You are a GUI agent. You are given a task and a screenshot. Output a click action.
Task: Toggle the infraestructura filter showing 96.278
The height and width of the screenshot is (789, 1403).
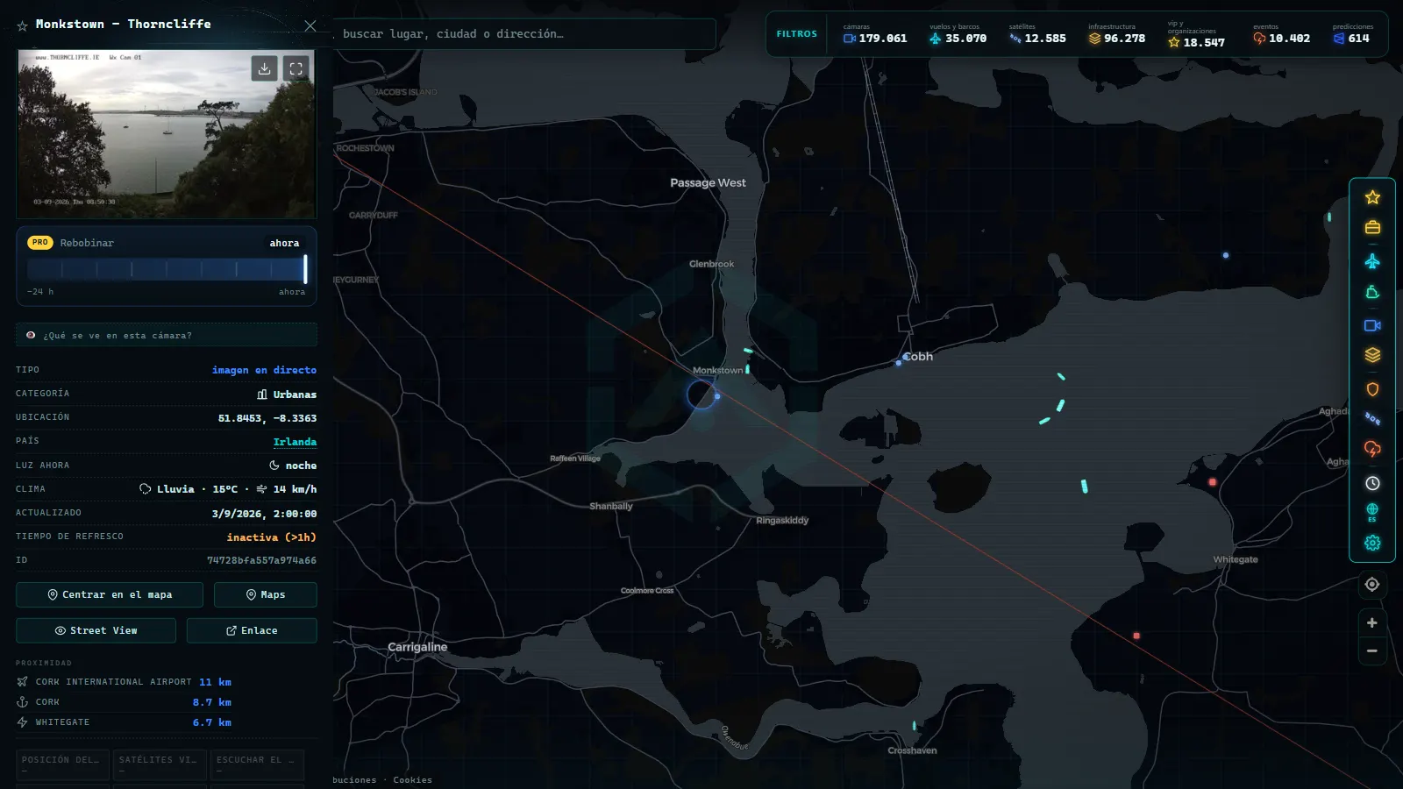click(x=1117, y=34)
